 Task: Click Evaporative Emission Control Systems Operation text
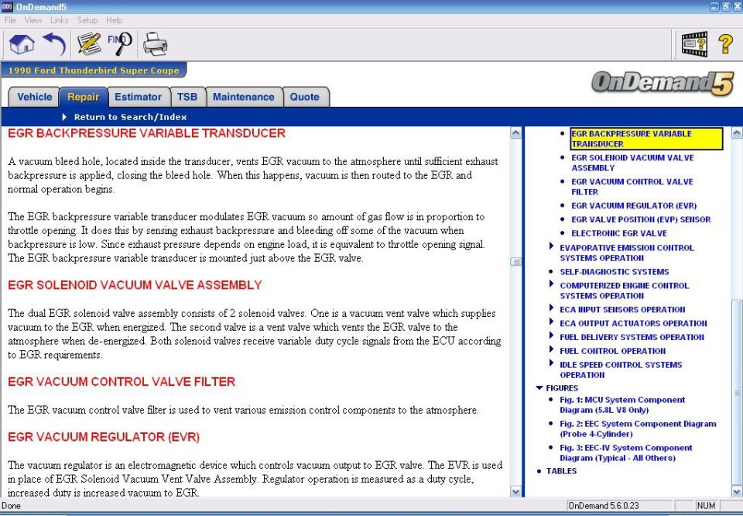626,253
